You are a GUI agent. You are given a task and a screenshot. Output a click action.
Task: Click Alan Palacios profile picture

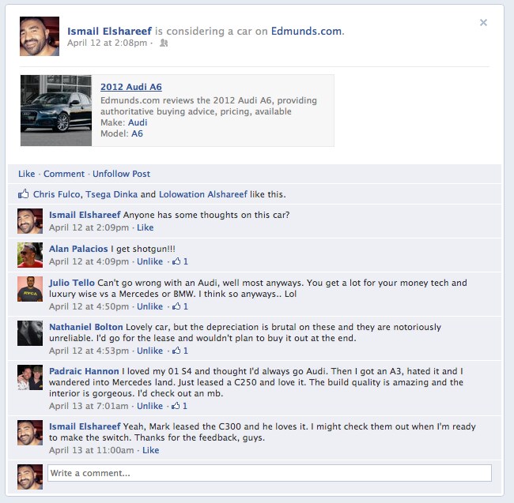coord(30,255)
